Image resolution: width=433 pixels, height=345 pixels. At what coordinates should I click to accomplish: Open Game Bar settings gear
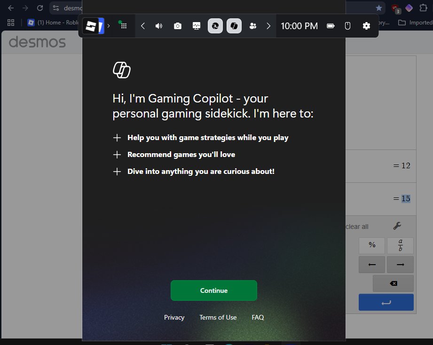366,26
